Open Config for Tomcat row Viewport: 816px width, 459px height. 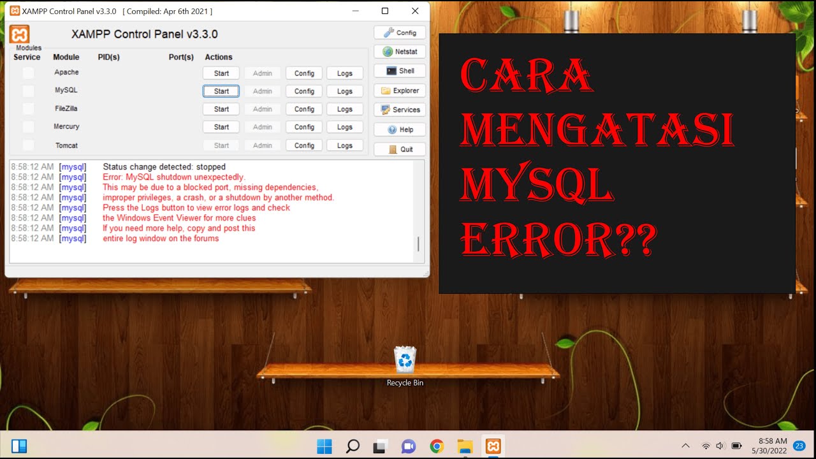click(304, 145)
